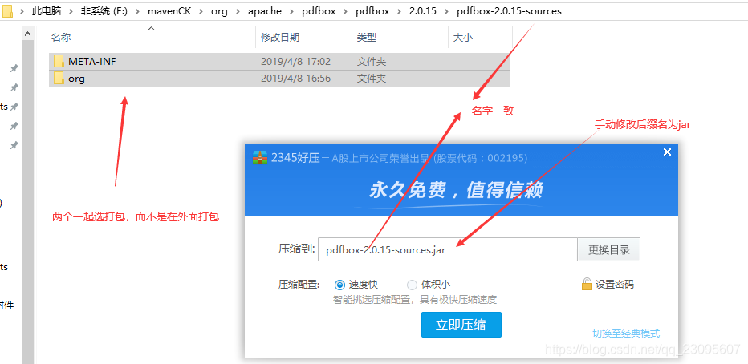Screen dimensions: 748x364
Task: Close the 2345好压 dialog
Action: coord(668,152)
